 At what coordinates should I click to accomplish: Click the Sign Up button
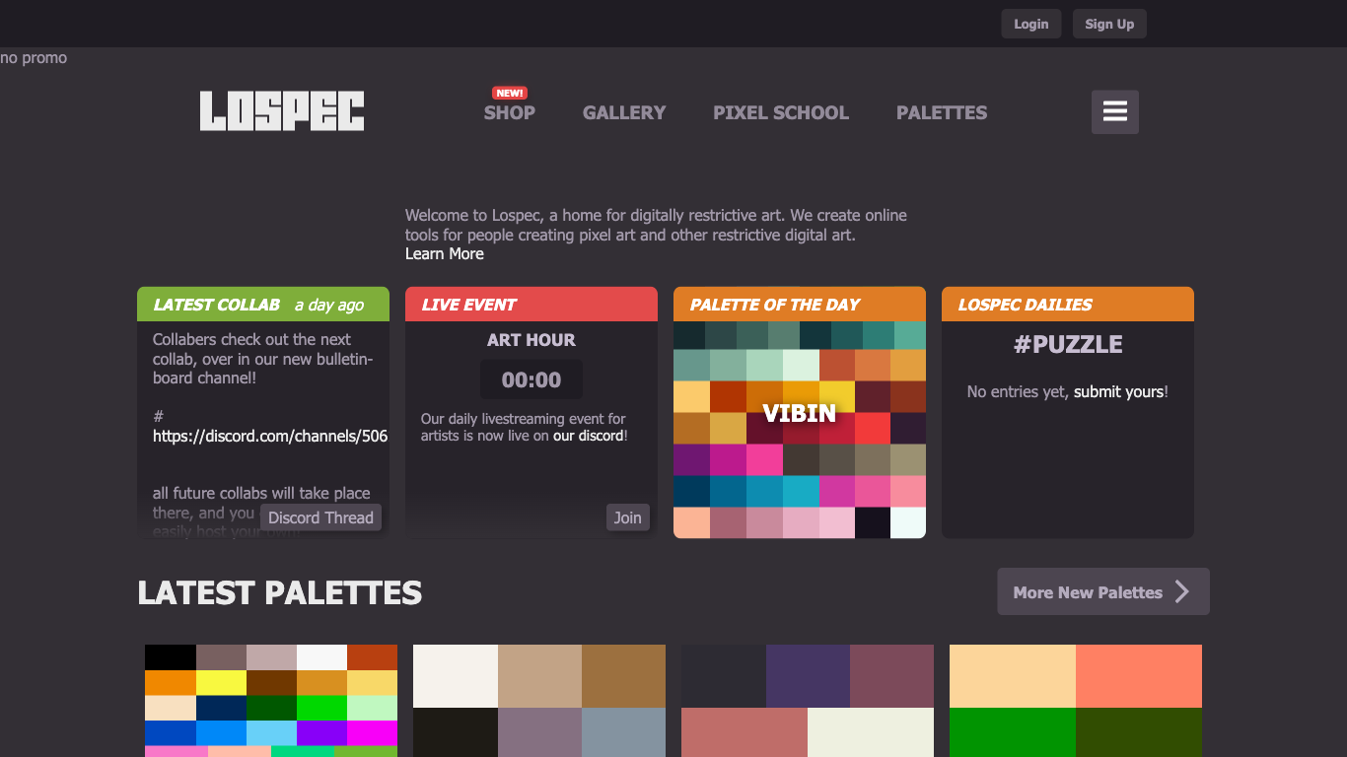point(1109,24)
